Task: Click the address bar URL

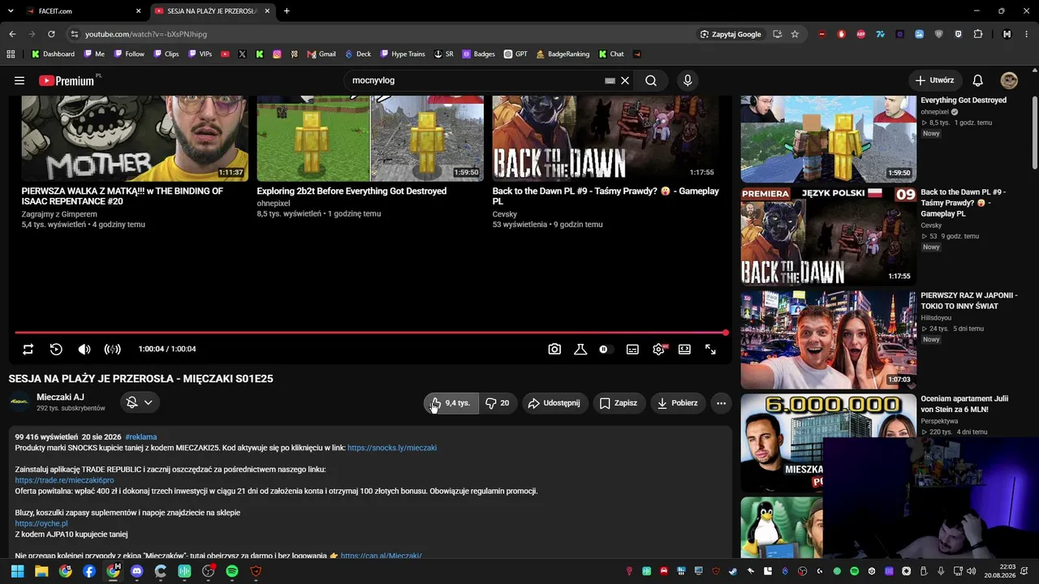Action: (146, 34)
